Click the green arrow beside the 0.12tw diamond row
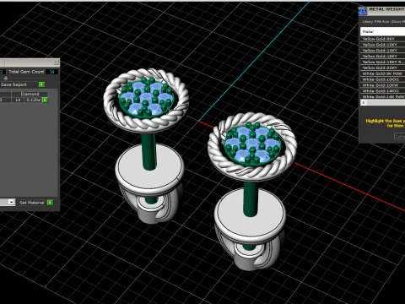Image resolution: width=405 pixels, height=304 pixels. (45, 100)
